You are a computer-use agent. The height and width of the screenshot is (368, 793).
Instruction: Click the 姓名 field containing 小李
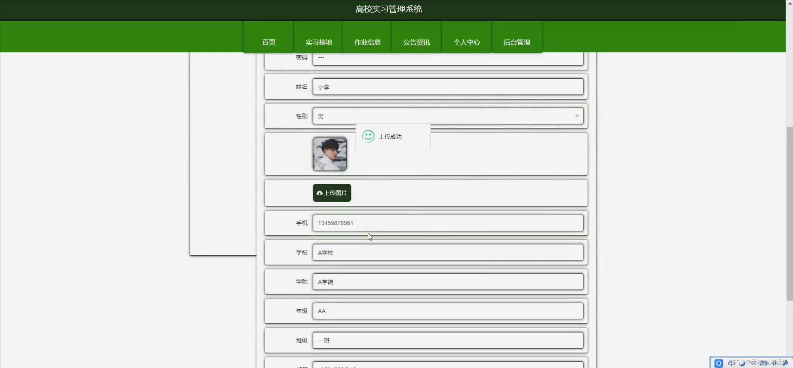448,87
